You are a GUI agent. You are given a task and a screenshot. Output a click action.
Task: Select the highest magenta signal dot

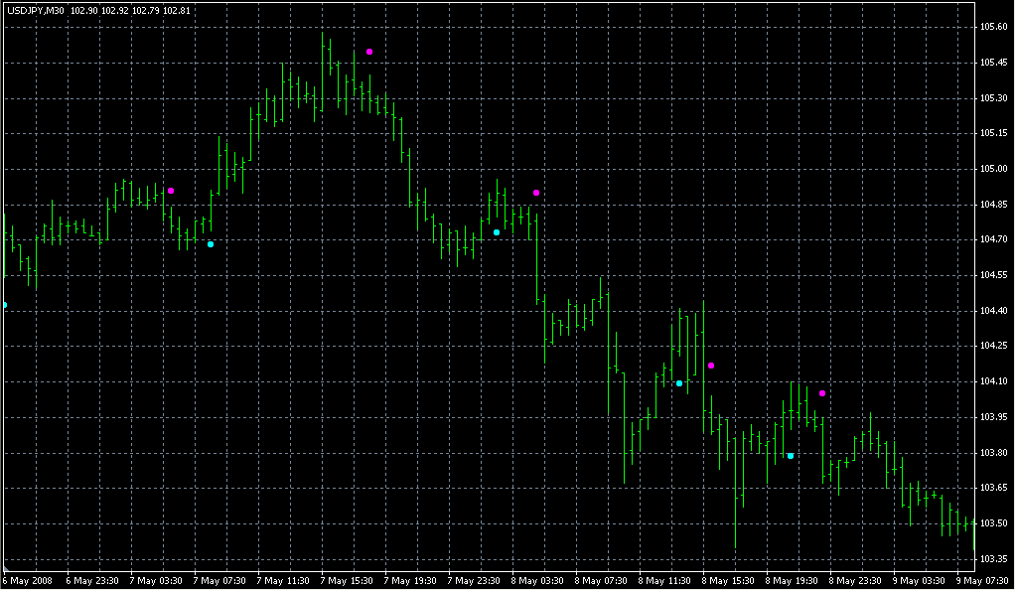click(x=369, y=52)
